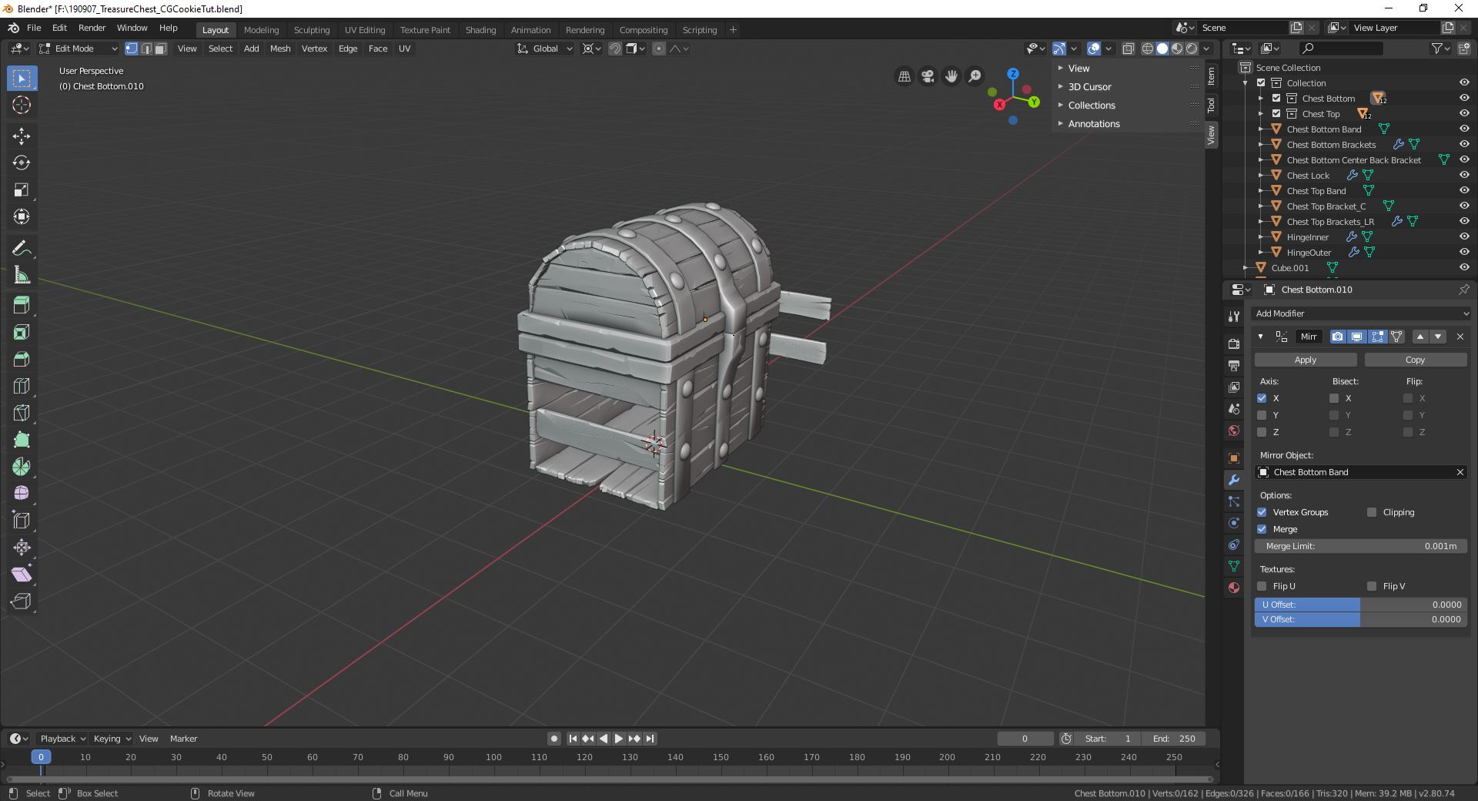Click the Knife tool icon
Screen dimensions: 1478x801
point(22,413)
